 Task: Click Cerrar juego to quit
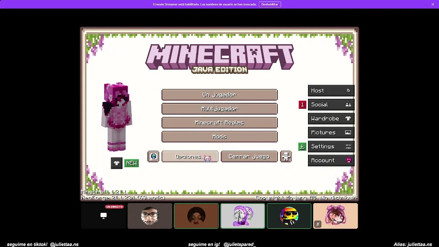pyautogui.click(x=249, y=156)
